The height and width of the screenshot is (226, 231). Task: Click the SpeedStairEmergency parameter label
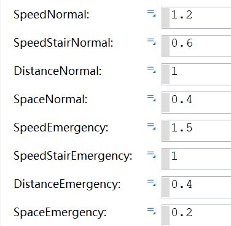[73, 157]
